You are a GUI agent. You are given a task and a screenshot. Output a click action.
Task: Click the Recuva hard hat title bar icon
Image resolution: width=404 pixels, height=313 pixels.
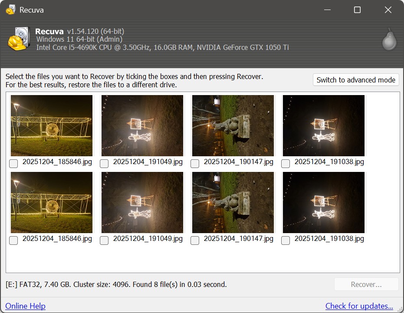(x=10, y=10)
